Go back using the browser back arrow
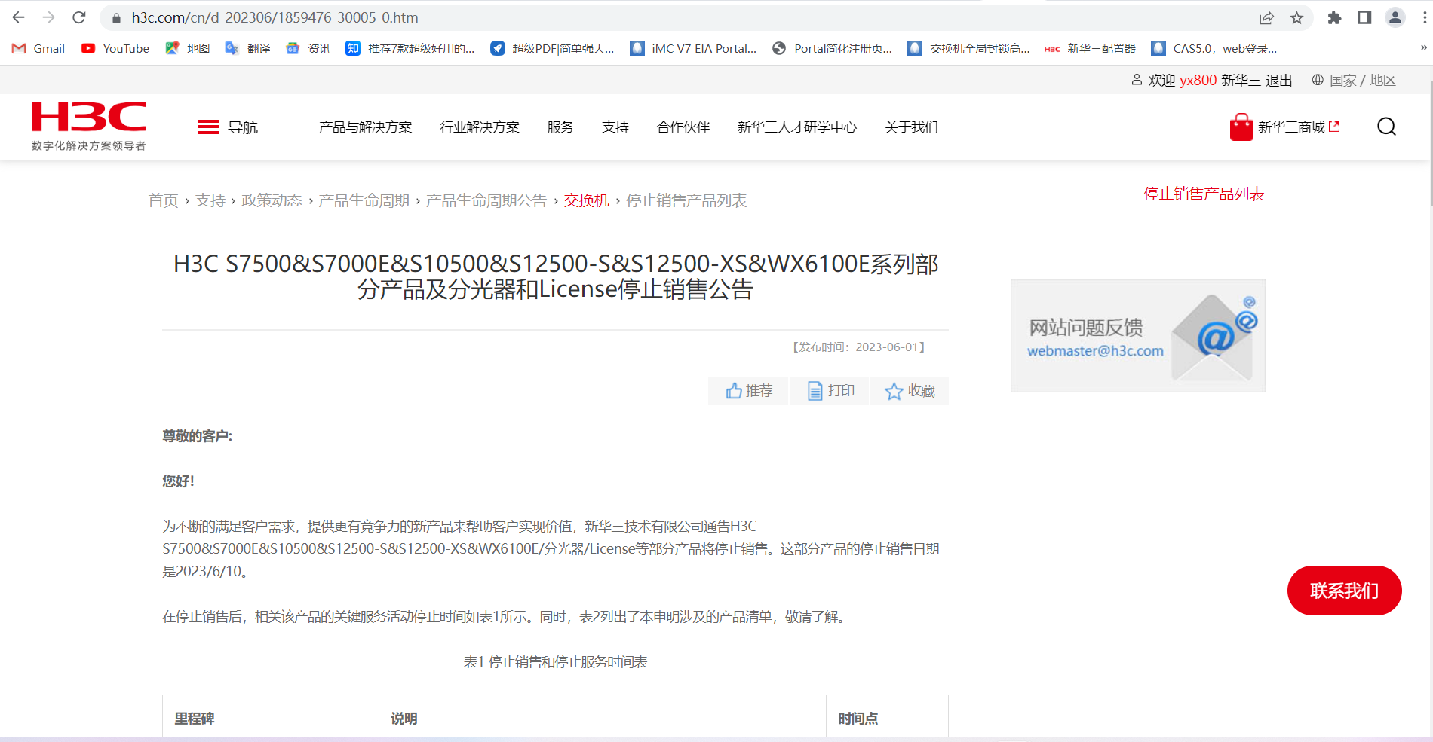 point(19,17)
